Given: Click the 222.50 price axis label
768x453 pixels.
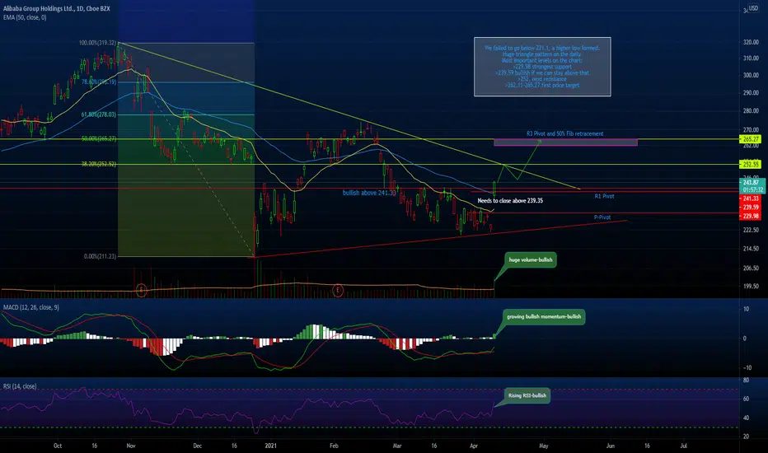Looking at the screenshot, I should 751,230.
